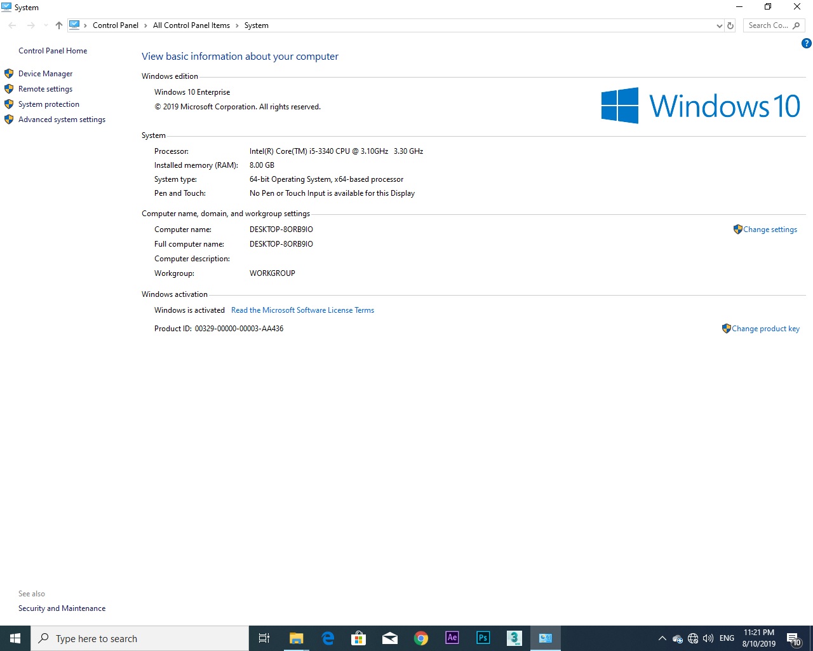
Task: Expand chevron before Control Panel breadcrumb
Action: click(x=86, y=25)
